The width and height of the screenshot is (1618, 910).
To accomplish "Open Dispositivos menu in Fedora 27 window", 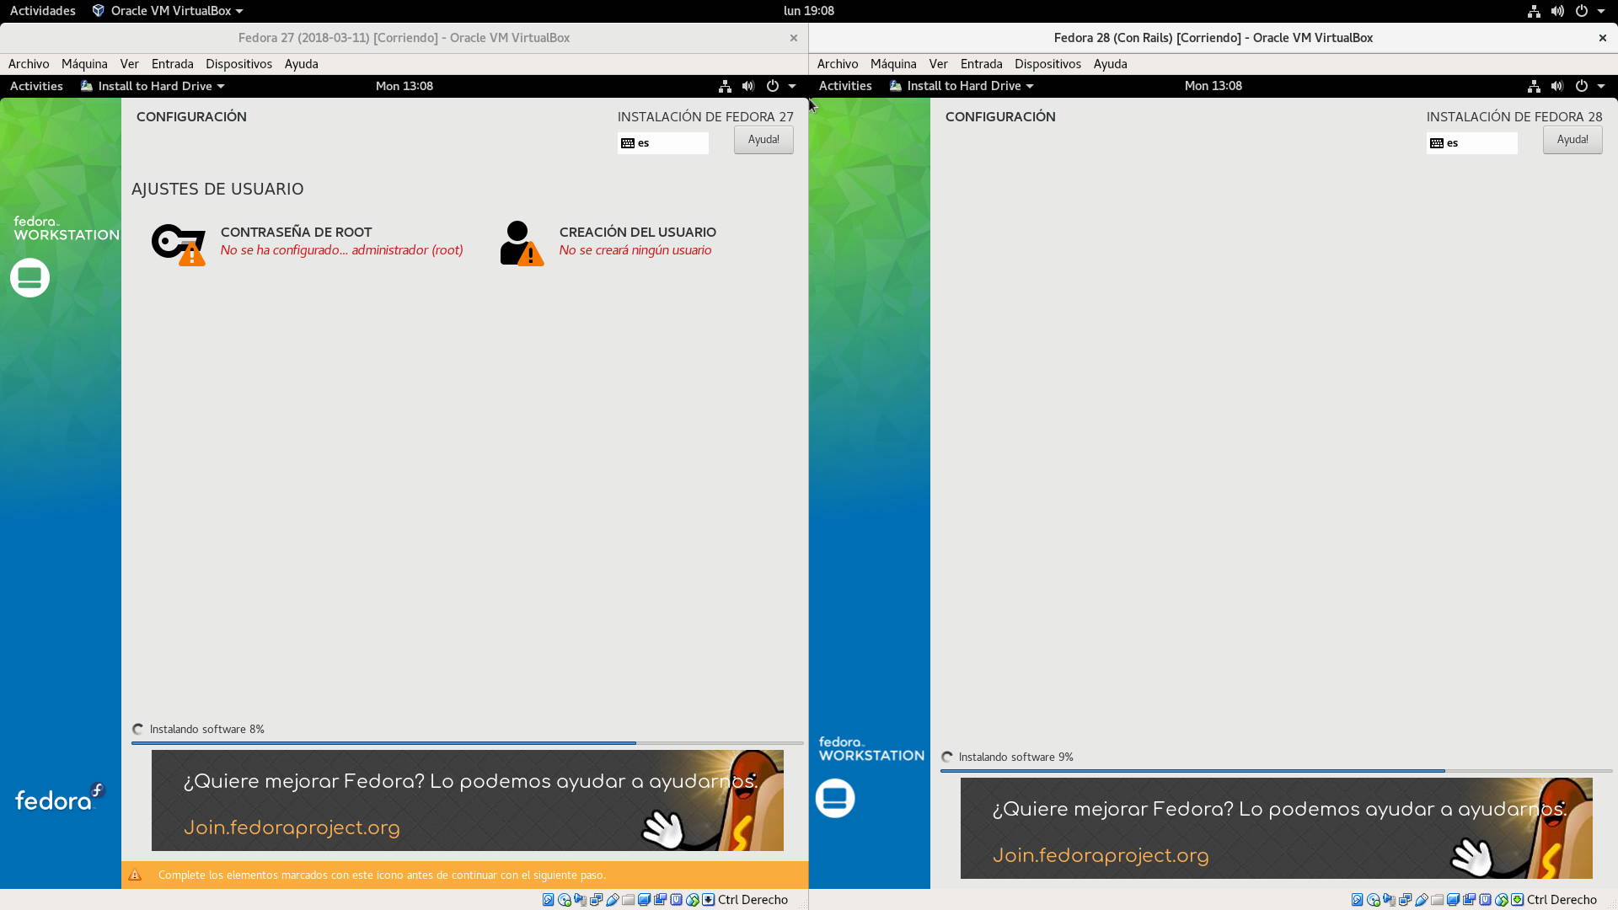I will (238, 64).
